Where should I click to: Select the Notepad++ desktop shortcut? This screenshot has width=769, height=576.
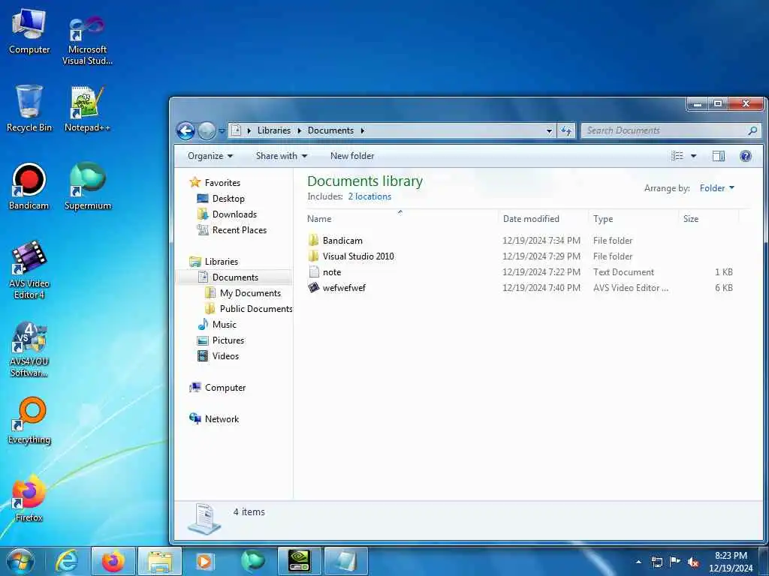(87, 109)
